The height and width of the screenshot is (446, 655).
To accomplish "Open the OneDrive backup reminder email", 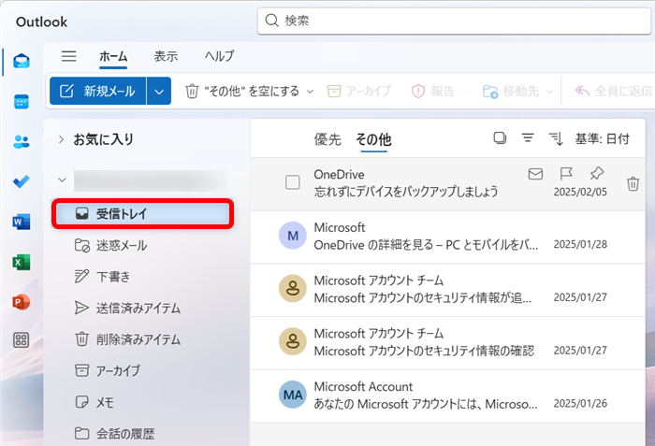I will click(x=448, y=184).
